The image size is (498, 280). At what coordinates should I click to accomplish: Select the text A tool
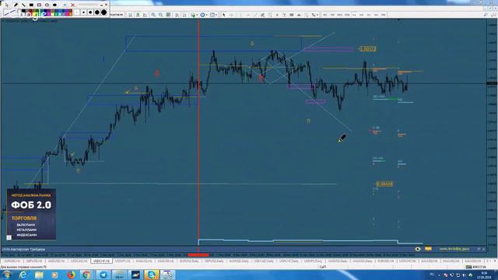277,15
